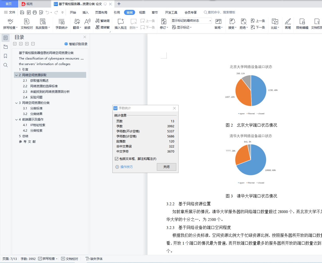Close the 目录 navigation panel
The height and width of the screenshot is (263, 322).
point(85,37)
